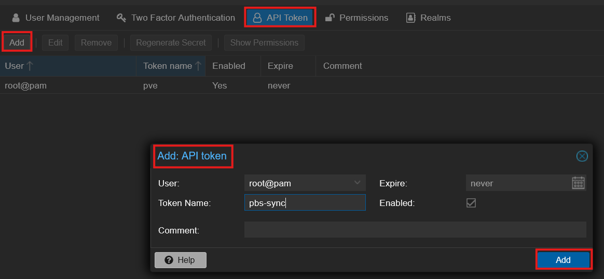Image resolution: width=604 pixels, height=279 pixels.
Task: Click the Help question mark icon
Action: pyautogui.click(x=169, y=260)
